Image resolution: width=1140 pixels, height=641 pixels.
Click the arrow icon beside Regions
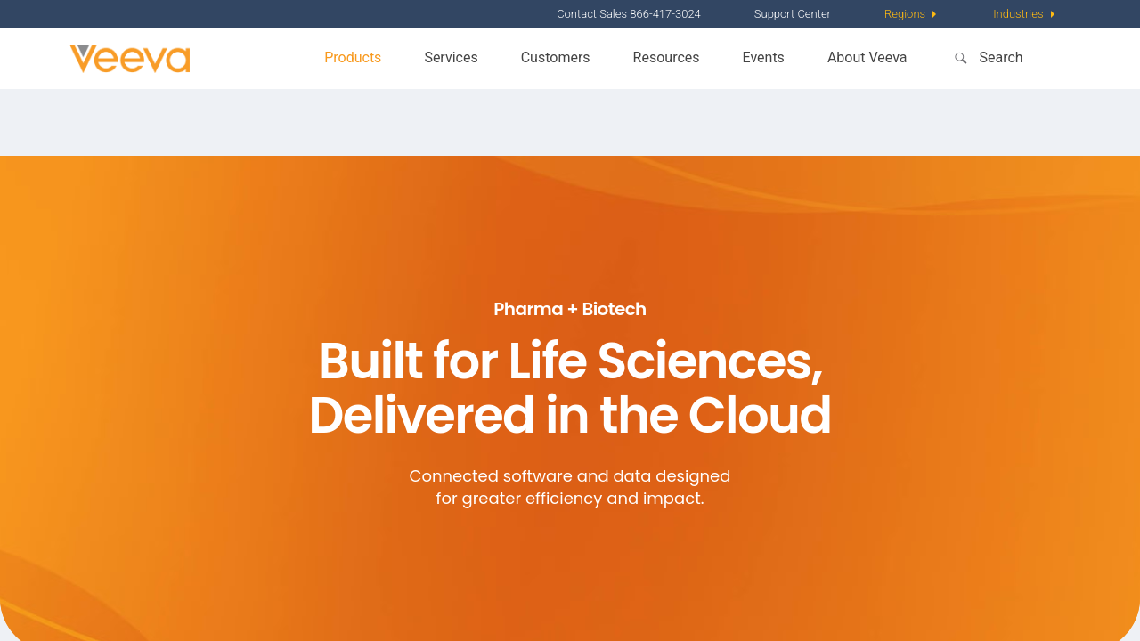(934, 14)
